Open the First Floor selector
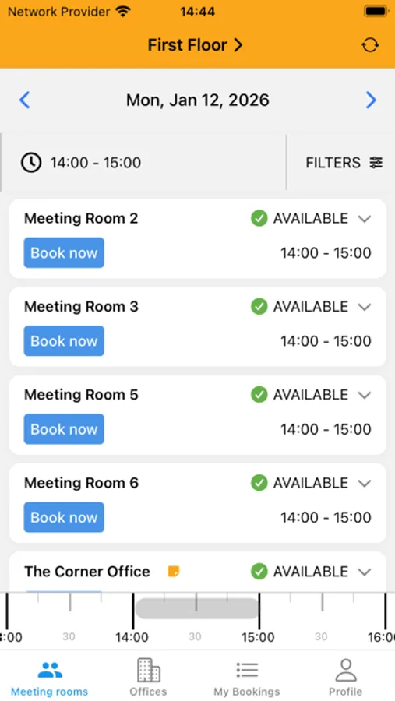Image resolution: width=395 pixels, height=701 pixels. 195,45
